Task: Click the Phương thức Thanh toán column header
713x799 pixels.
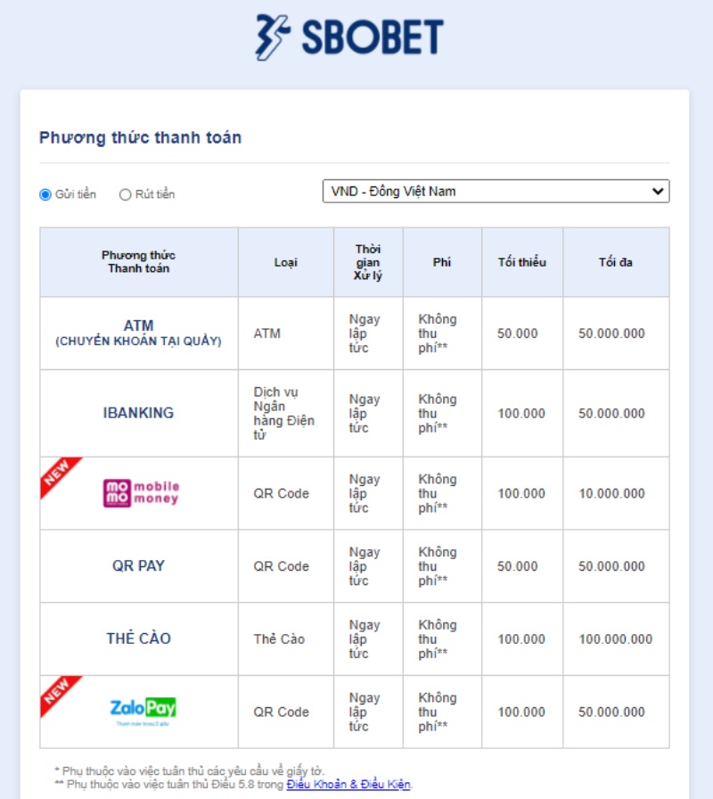Action: 138,262
